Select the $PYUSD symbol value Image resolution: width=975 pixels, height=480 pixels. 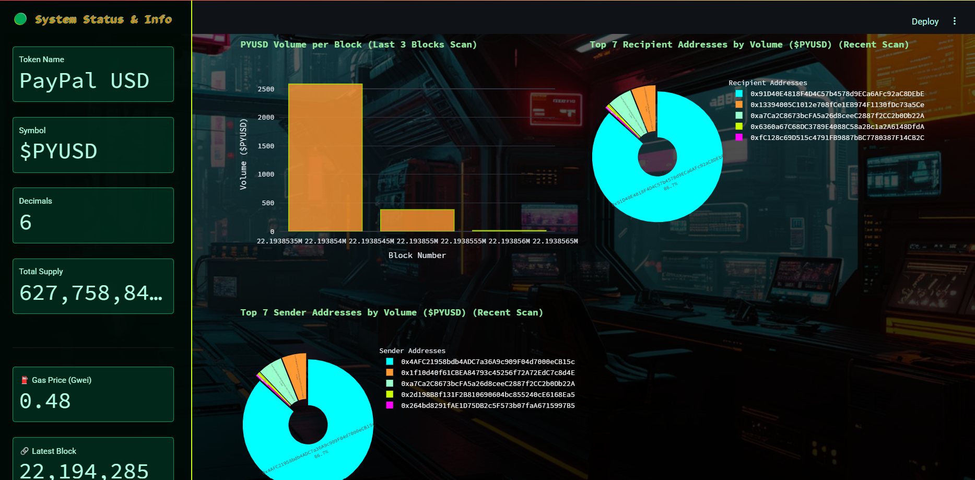[x=58, y=151]
